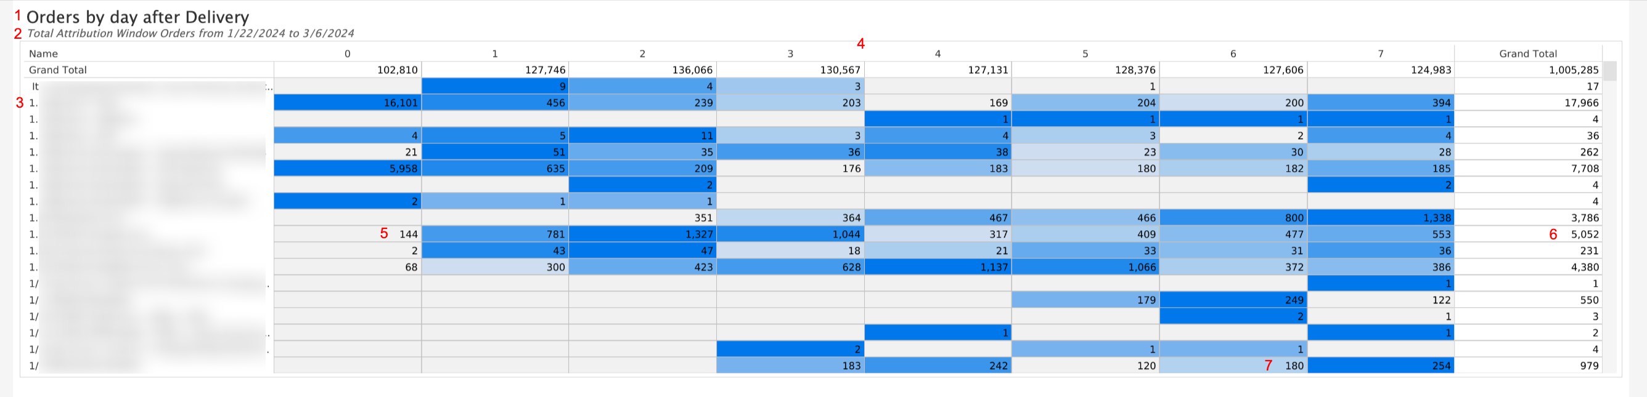
Task: Select the 203 cell
Action: pyautogui.click(x=790, y=103)
